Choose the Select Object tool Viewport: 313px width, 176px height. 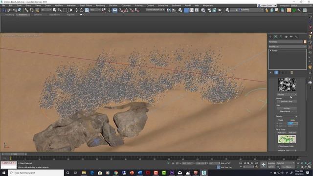[x=54, y=10]
